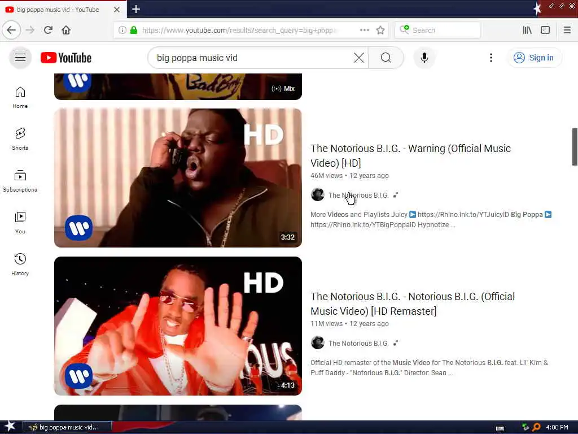
Task: Open Shorts in the YouTube sidebar
Action: (x=20, y=139)
